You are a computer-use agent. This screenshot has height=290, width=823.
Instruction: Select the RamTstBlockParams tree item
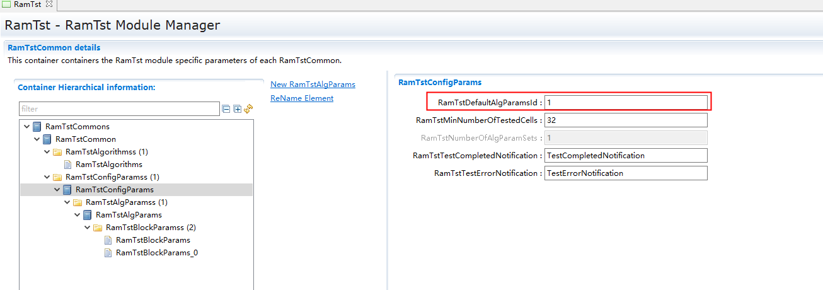pyautogui.click(x=153, y=240)
